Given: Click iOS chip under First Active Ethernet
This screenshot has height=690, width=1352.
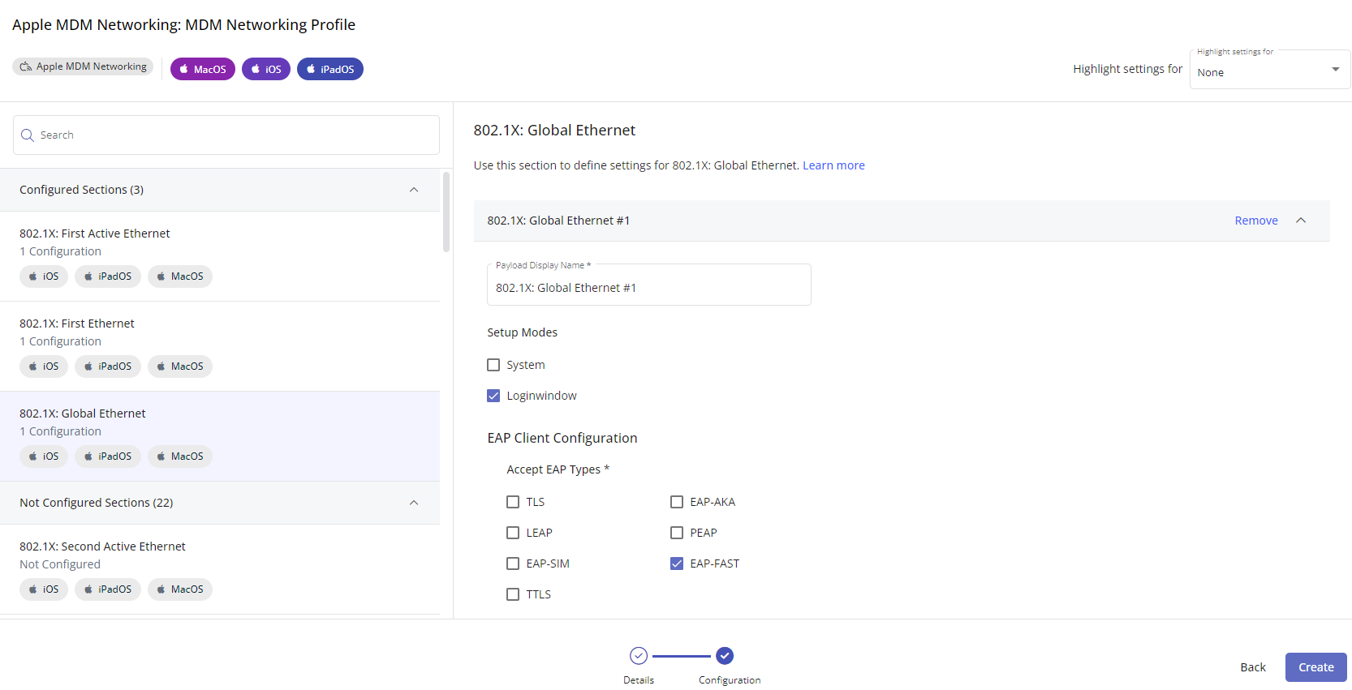Looking at the screenshot, I should tap(44, 276).
